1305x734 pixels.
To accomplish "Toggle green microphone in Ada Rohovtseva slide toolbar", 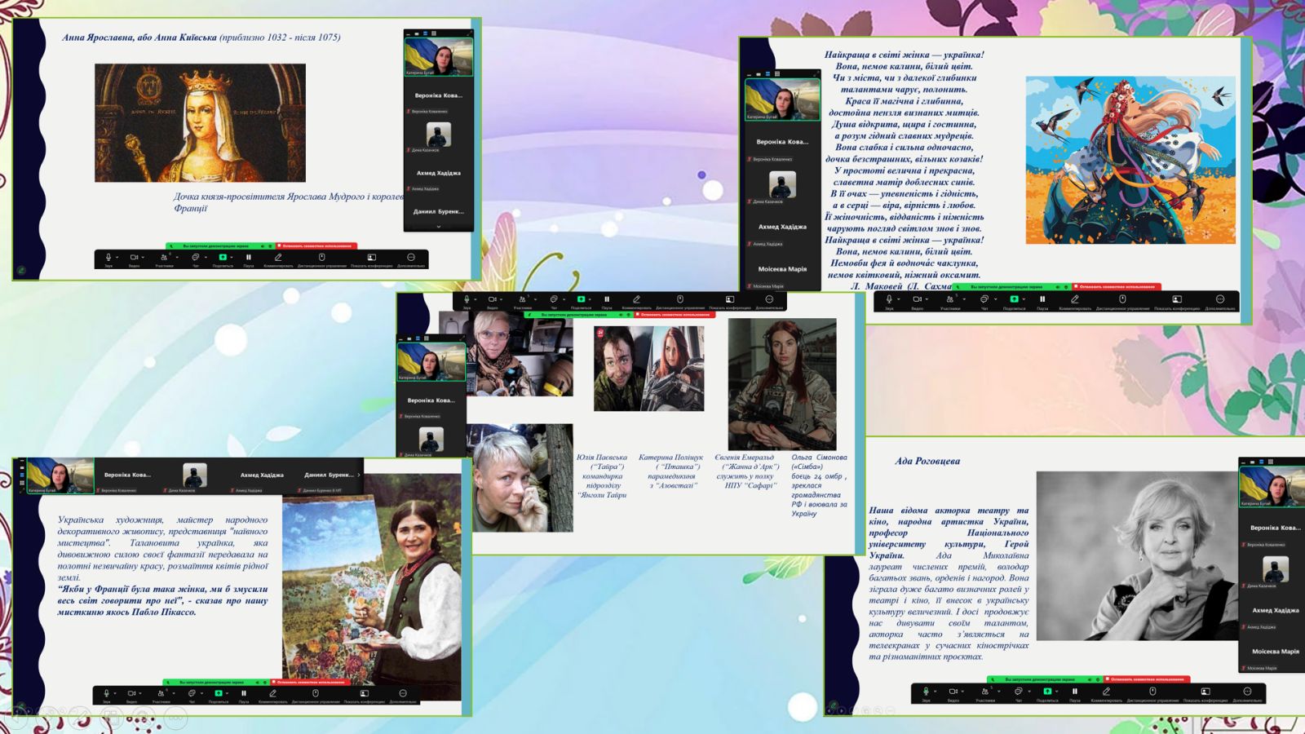I will tap(926, 692).
